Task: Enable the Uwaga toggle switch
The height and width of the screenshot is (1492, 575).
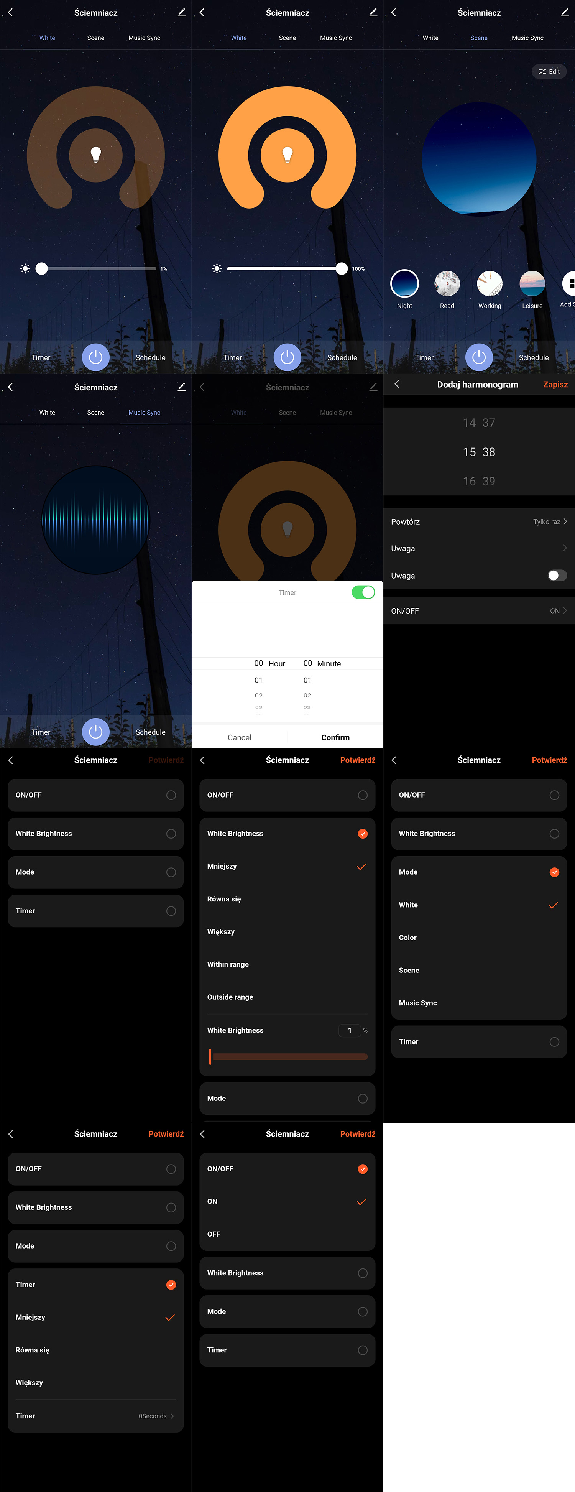Action: coord(557,575)
